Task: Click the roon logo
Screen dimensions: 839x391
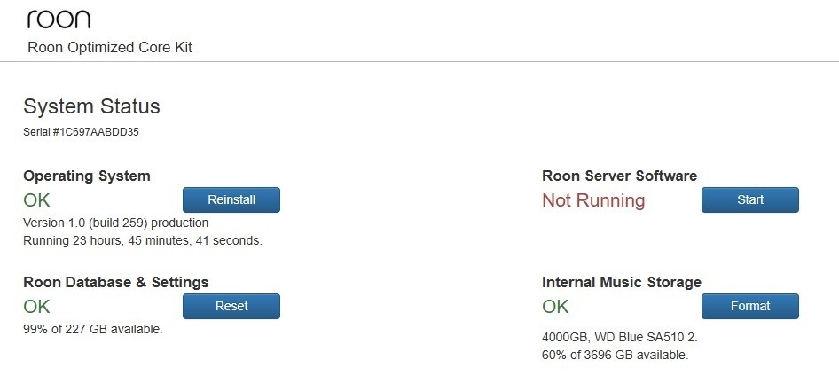Action: point(59,19)
